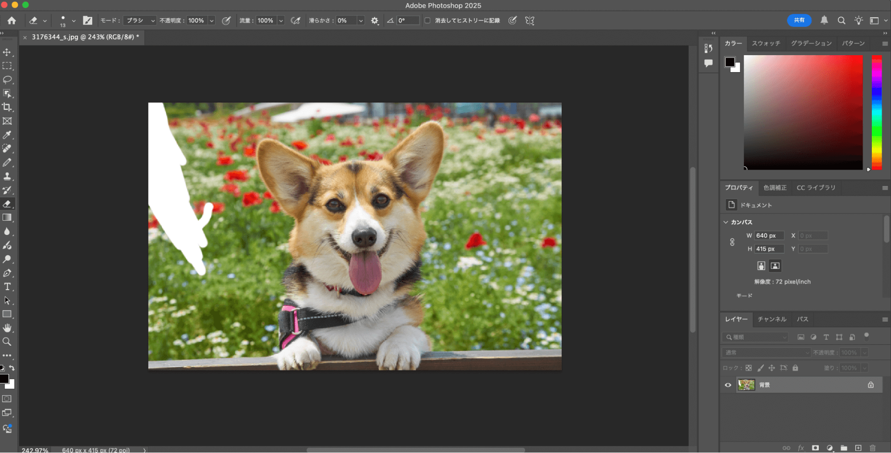This screenshot has width=891, height=453.
Task: Click the color field picker
Action: 803,112
